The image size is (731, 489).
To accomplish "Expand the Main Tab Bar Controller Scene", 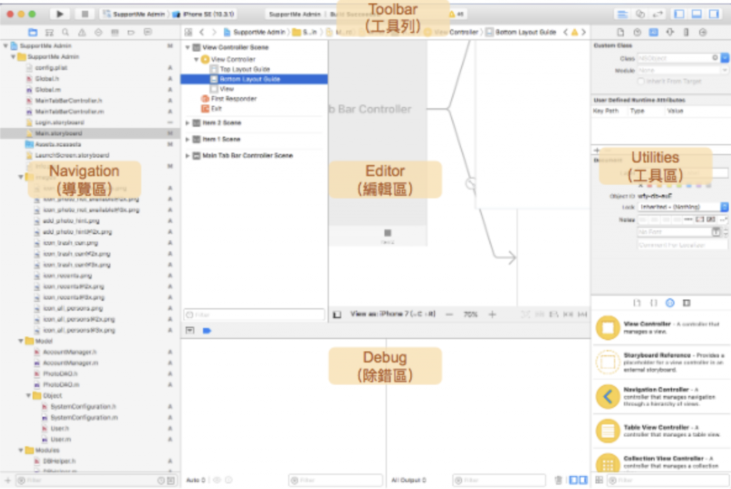I will click(x=188, y=156).
